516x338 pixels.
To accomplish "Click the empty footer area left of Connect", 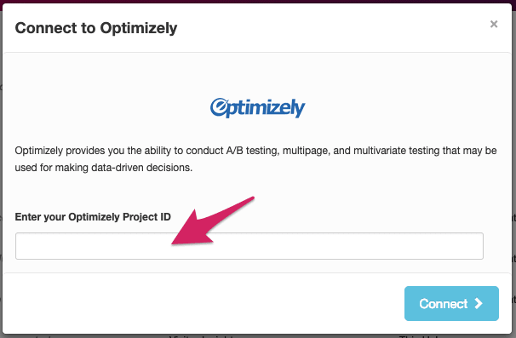I will [x=204, y=303].
